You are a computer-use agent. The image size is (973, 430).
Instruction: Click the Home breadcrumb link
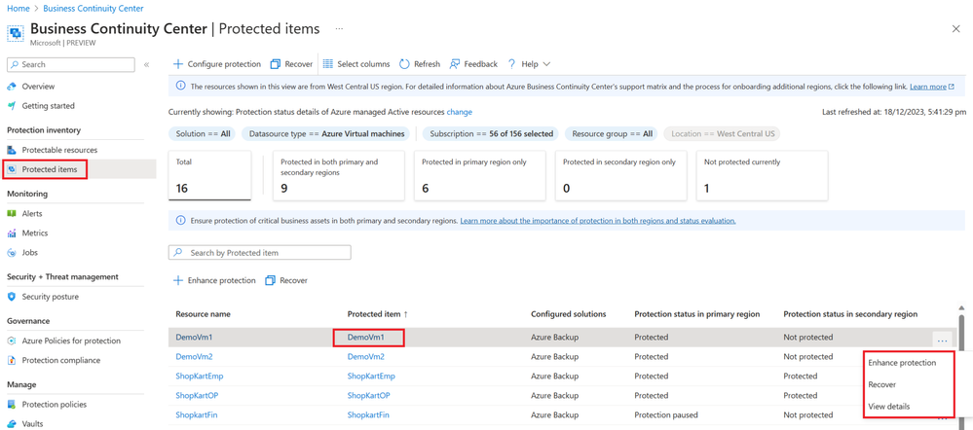pyautogui.click(x=18, y=9)
